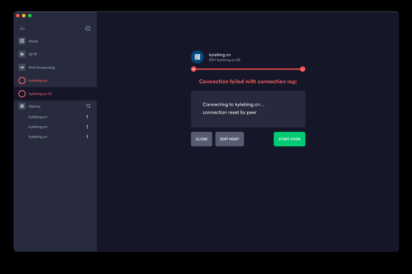Click warning mark on second history entry

tap(87, 127)
